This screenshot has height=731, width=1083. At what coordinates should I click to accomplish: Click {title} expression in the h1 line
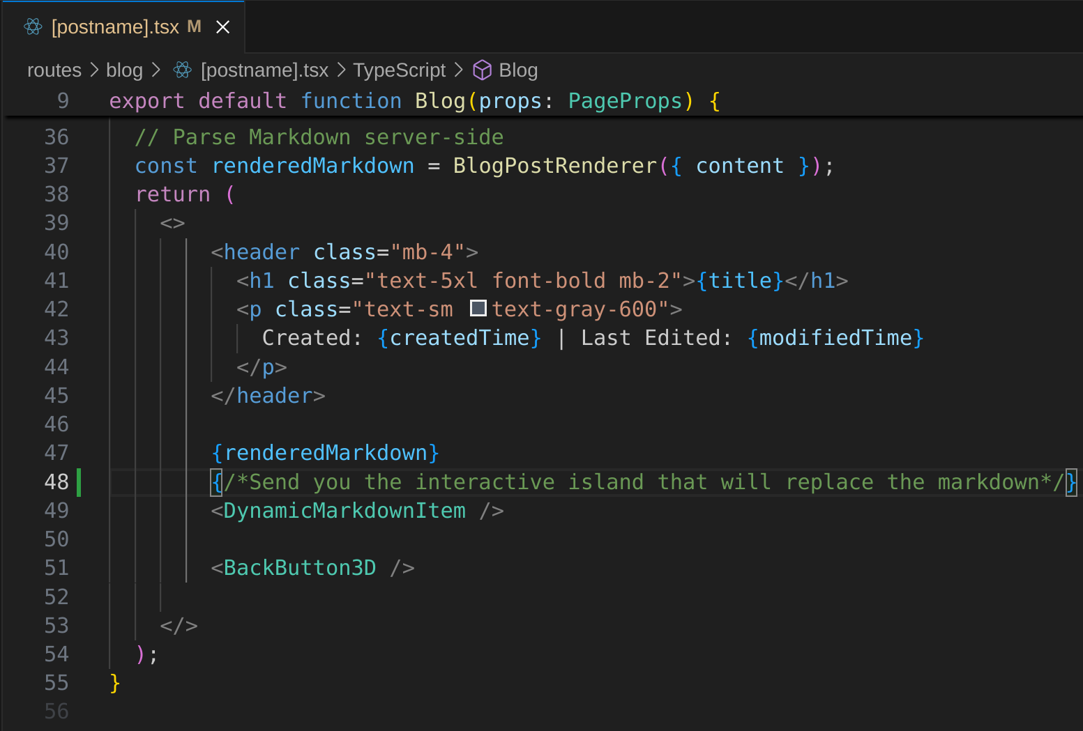tap(740, 281)
